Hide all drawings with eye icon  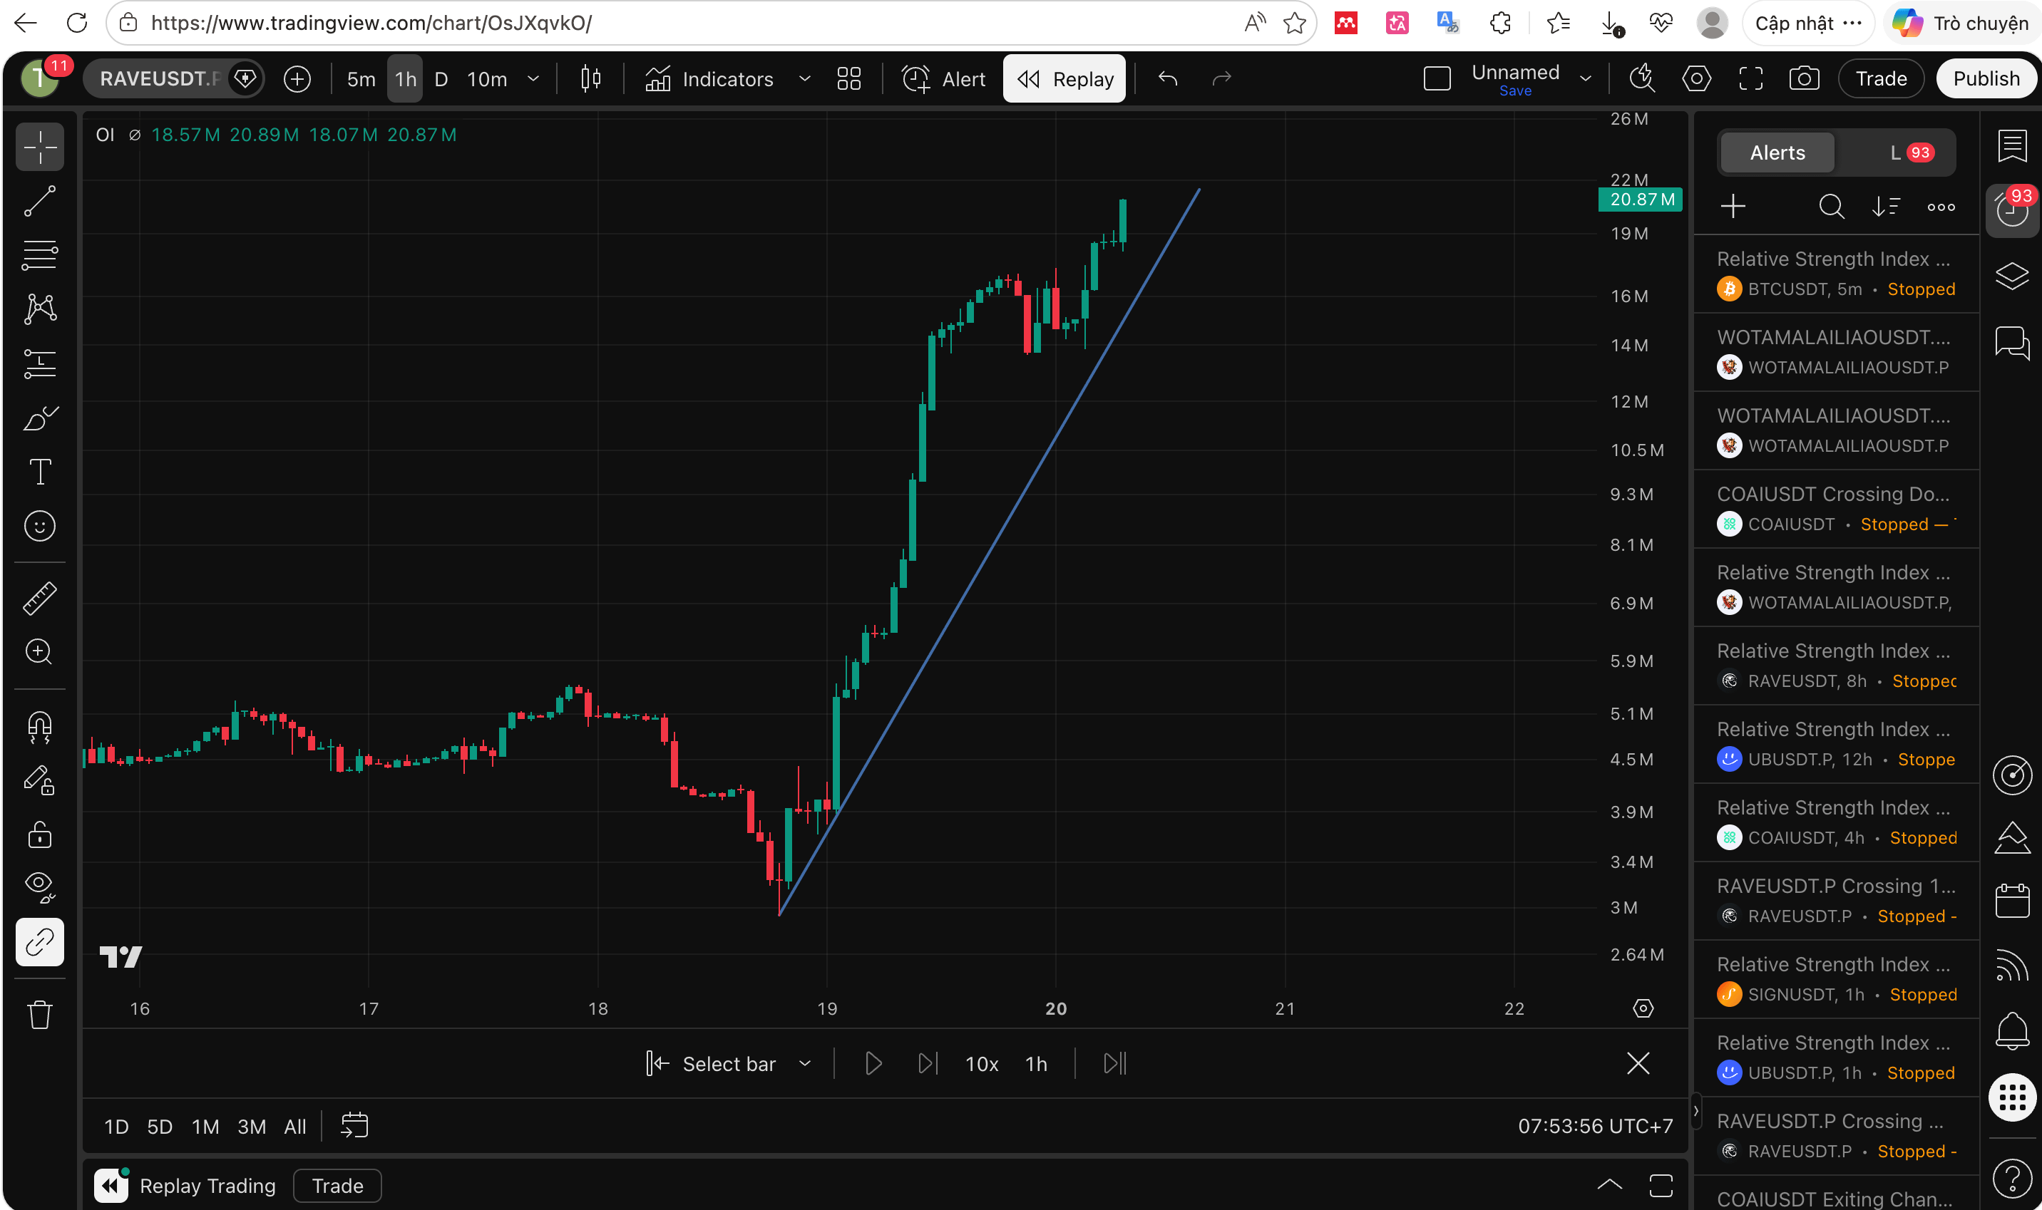[39, 886]
